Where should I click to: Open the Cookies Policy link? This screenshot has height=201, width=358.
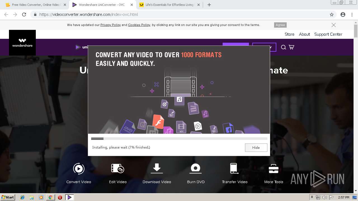[x=139, y=25]
